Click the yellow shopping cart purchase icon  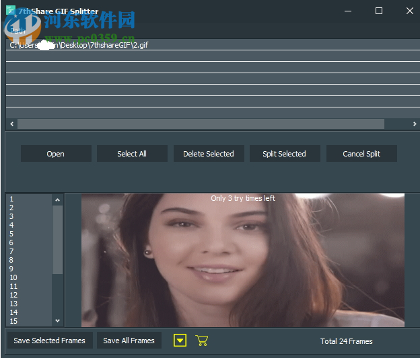pyautogui.click(x=202, y=341)
